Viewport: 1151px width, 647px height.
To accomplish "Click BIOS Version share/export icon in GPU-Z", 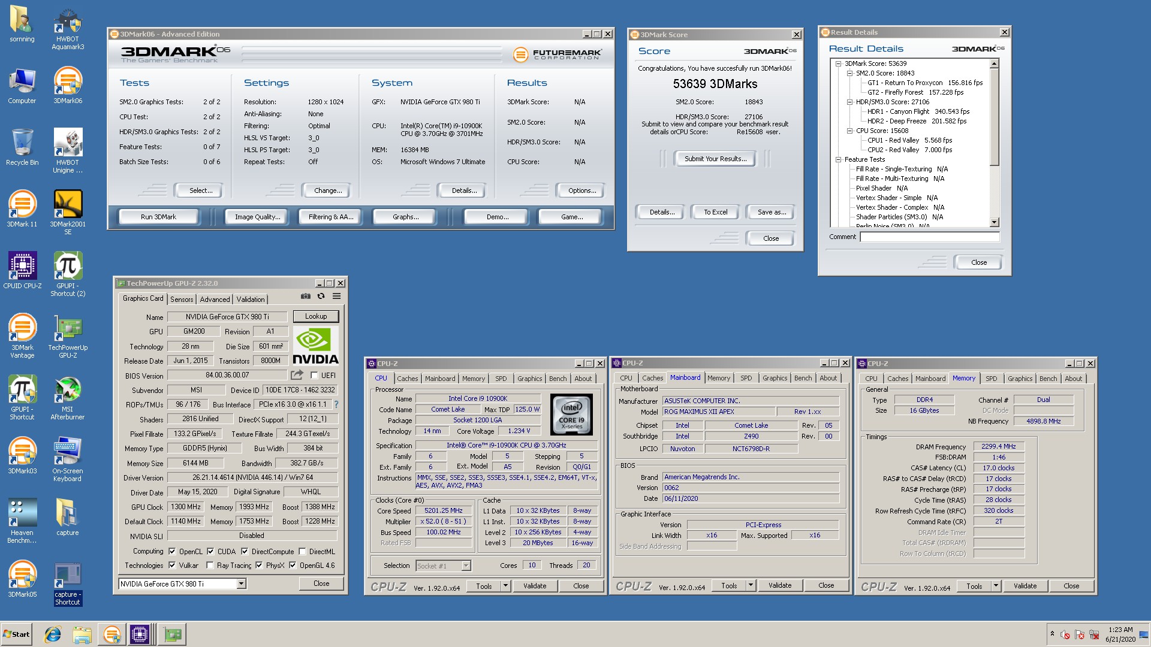I will (x=297, y=375).
